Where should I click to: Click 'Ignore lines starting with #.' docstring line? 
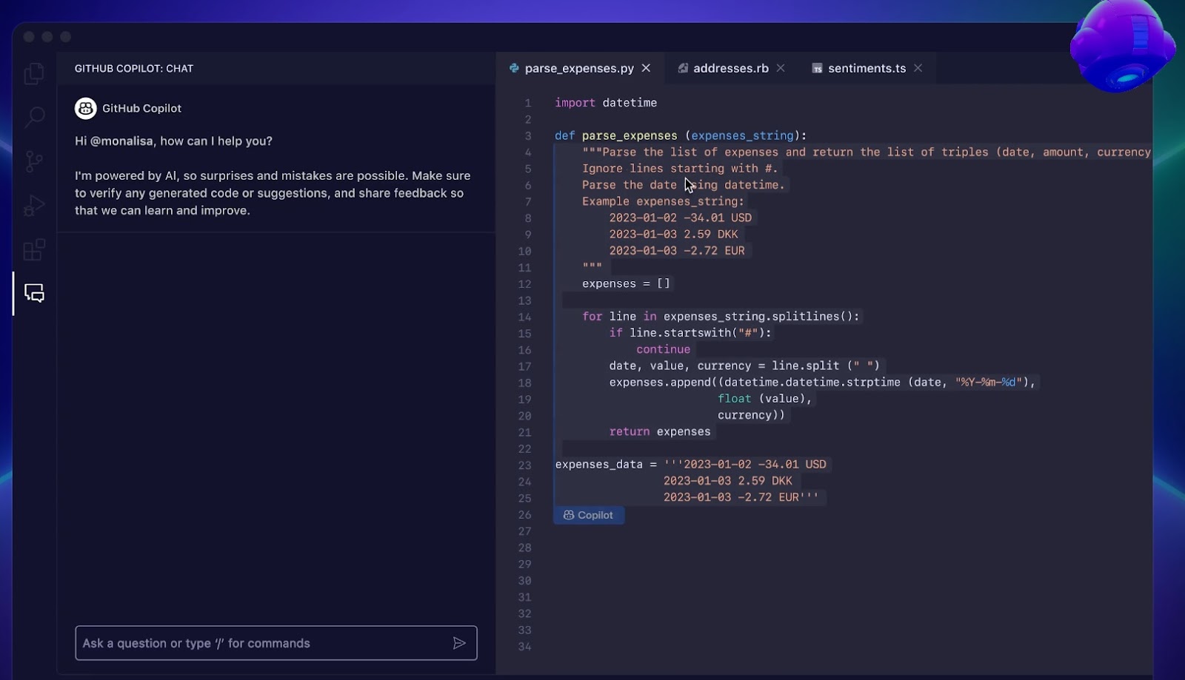click(x=680, y=169)
